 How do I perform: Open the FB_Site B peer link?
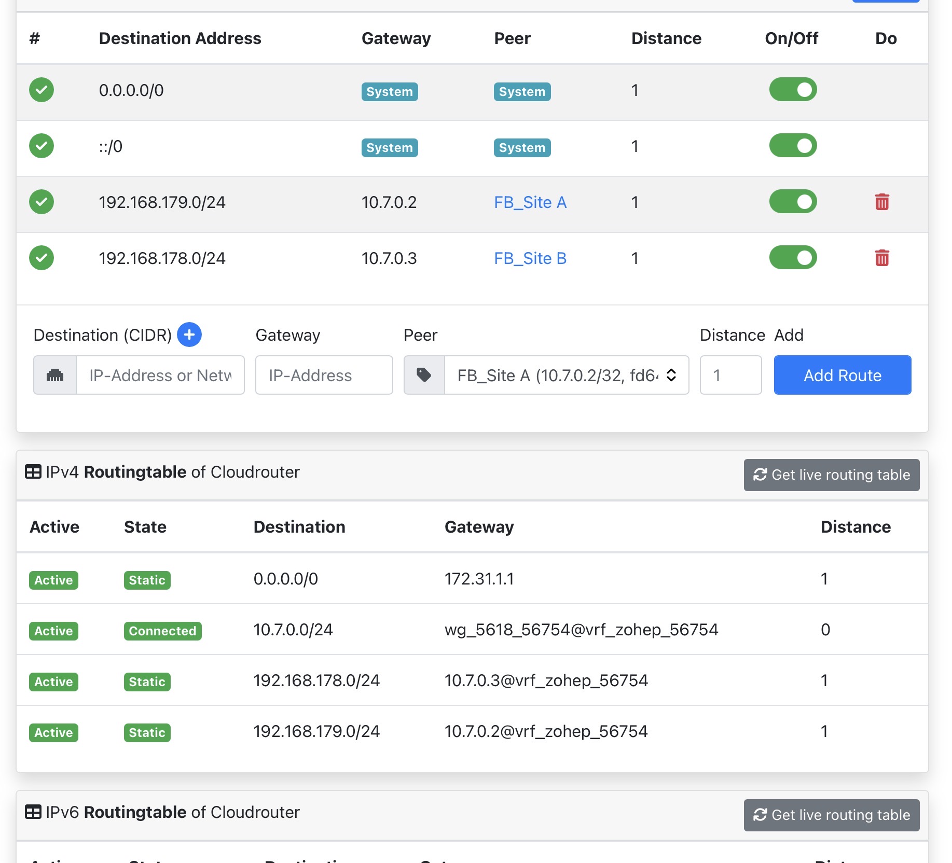(x=530, y=258)
